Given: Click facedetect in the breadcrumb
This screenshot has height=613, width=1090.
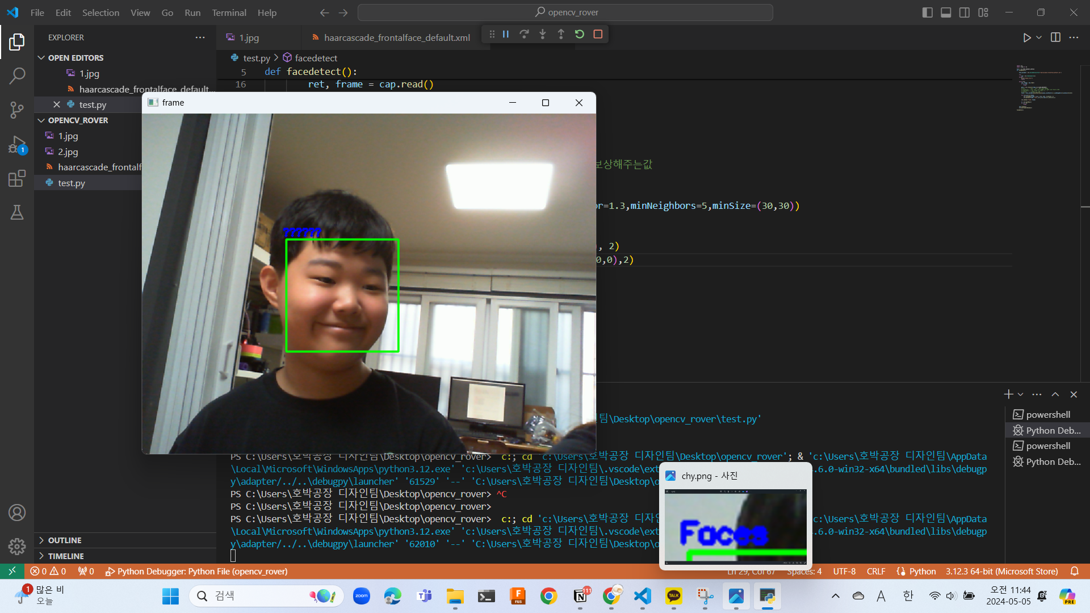Looking at the screenshot, I should pos(316,58).
